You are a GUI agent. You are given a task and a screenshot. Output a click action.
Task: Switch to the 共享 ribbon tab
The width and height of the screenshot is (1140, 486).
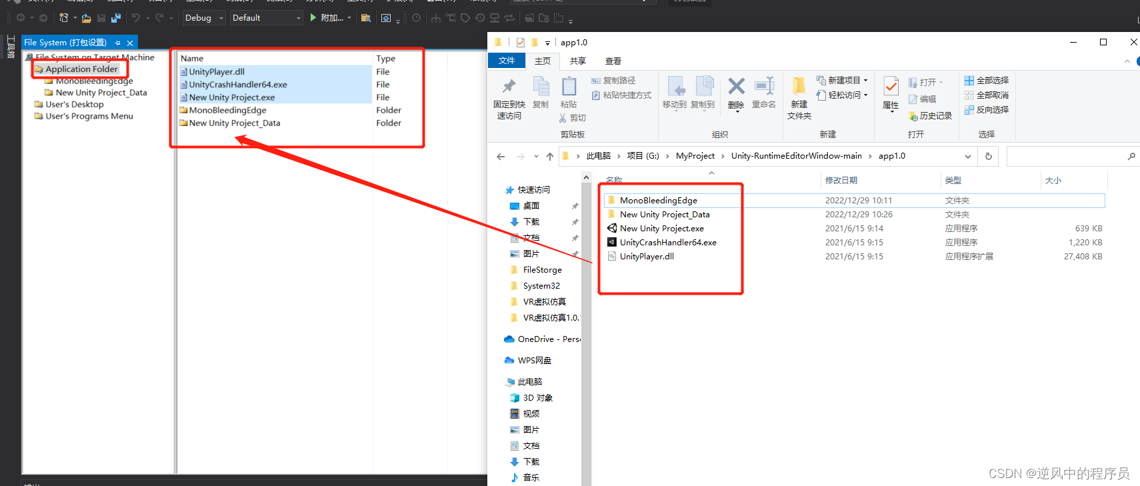coord(577,61)
